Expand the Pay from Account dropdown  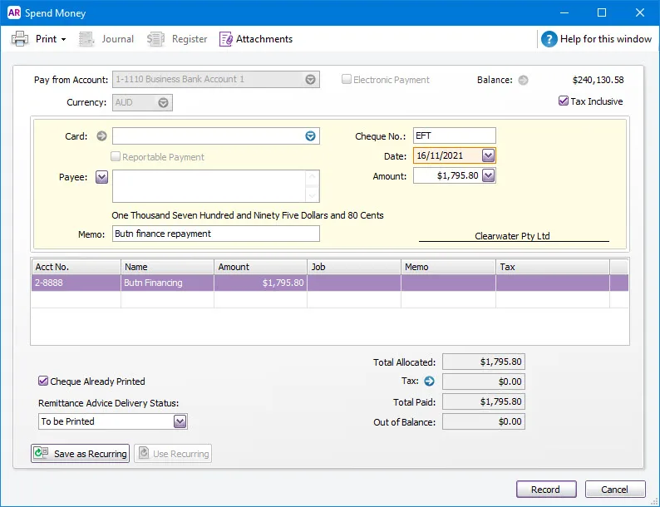point(310,80)
